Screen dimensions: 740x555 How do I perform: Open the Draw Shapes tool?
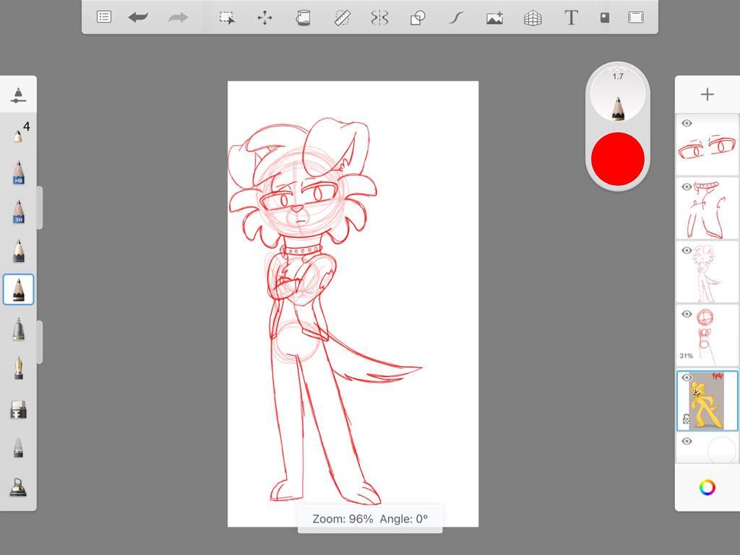418,17
